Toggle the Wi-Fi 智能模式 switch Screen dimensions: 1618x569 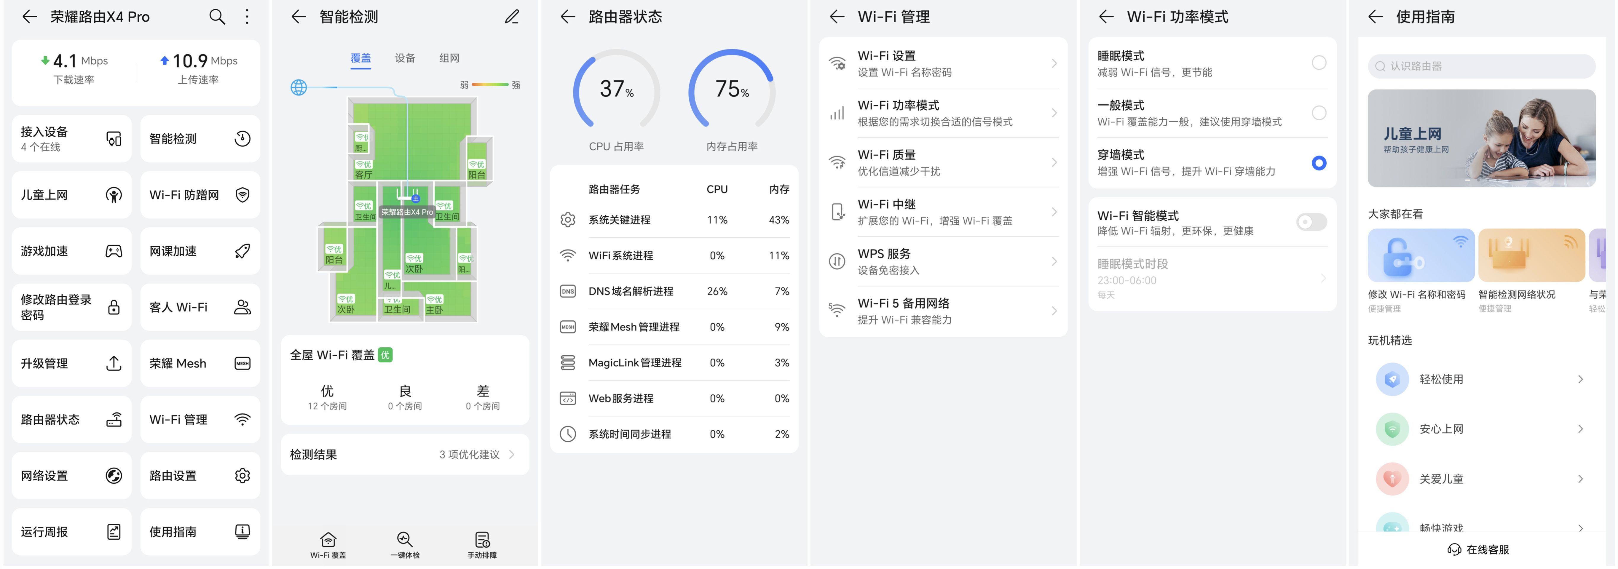[1311, 222]
